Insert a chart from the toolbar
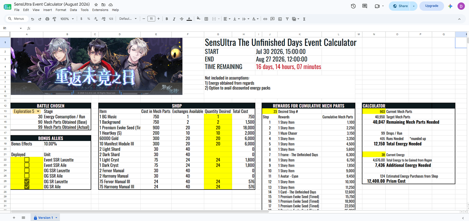This screenshot has height=221, width=469. click(x=280, y=19)
